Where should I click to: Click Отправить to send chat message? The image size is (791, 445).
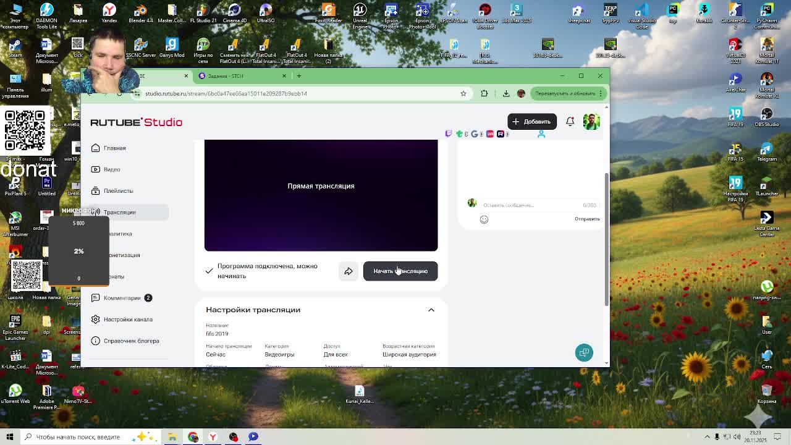587,219
